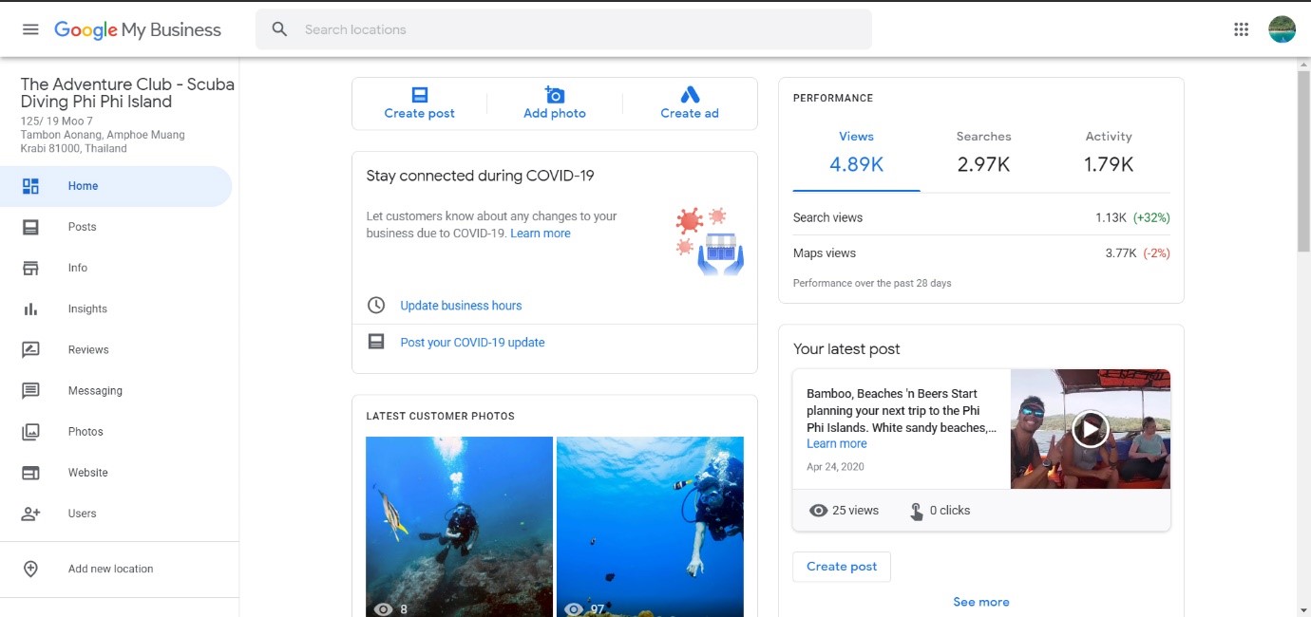1311x617 pixels.
Task: Select Photos in the sidebar menu
Action: pos(85,431)
